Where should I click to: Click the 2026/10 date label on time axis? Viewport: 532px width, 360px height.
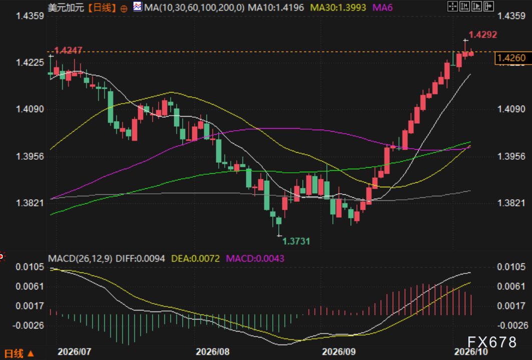click(x=471, y=351)
